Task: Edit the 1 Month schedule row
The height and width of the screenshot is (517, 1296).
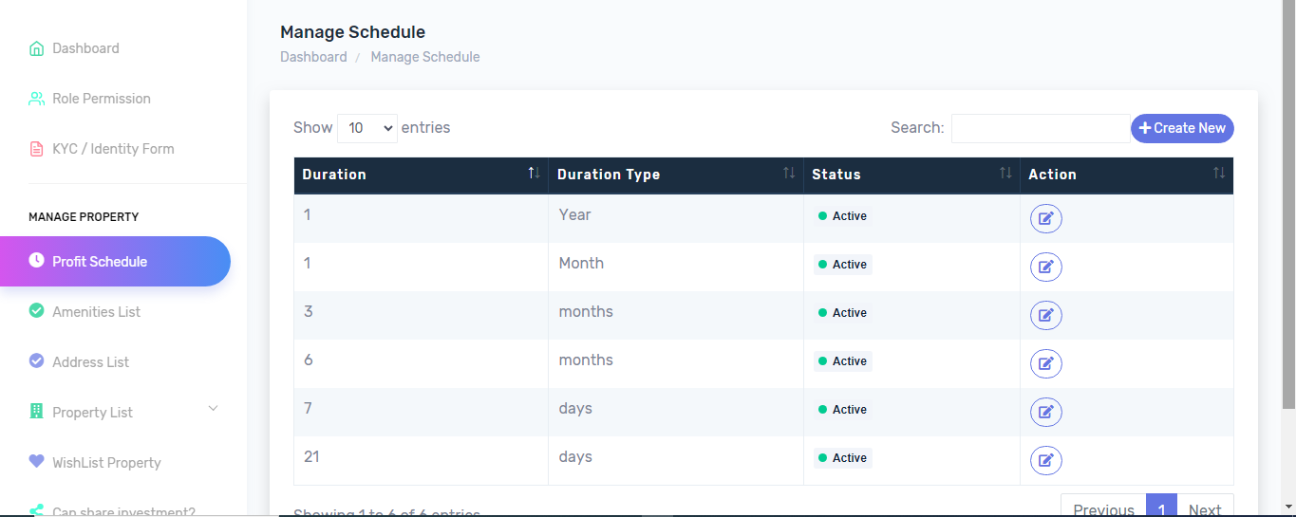Action: pos(1045,268)
